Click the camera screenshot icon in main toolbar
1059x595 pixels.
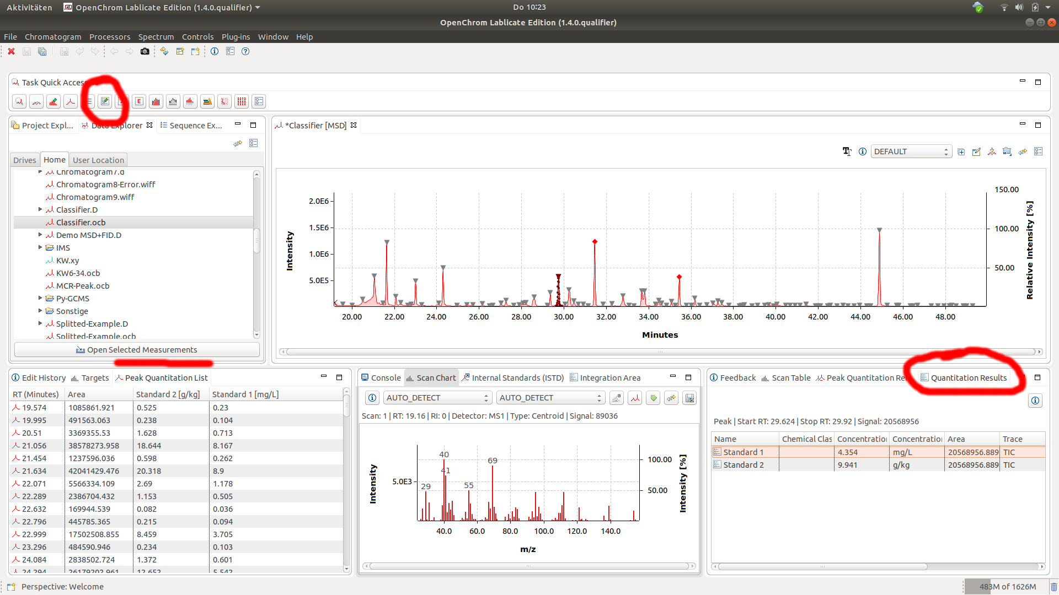tap(145, 51)
